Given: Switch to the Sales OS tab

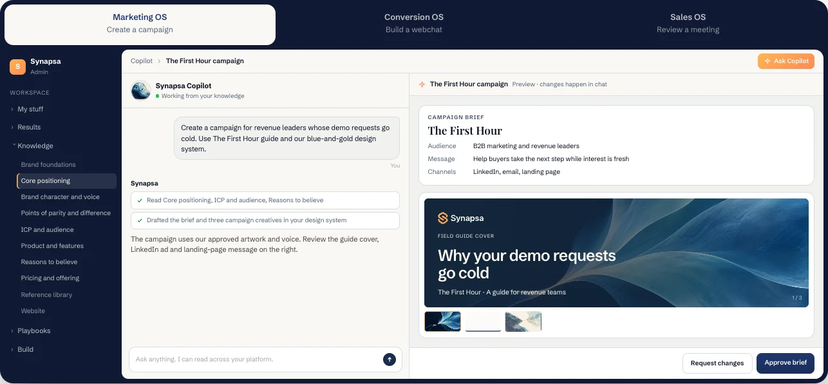Looking at the screenshot, I should click(x=688, y=24).
